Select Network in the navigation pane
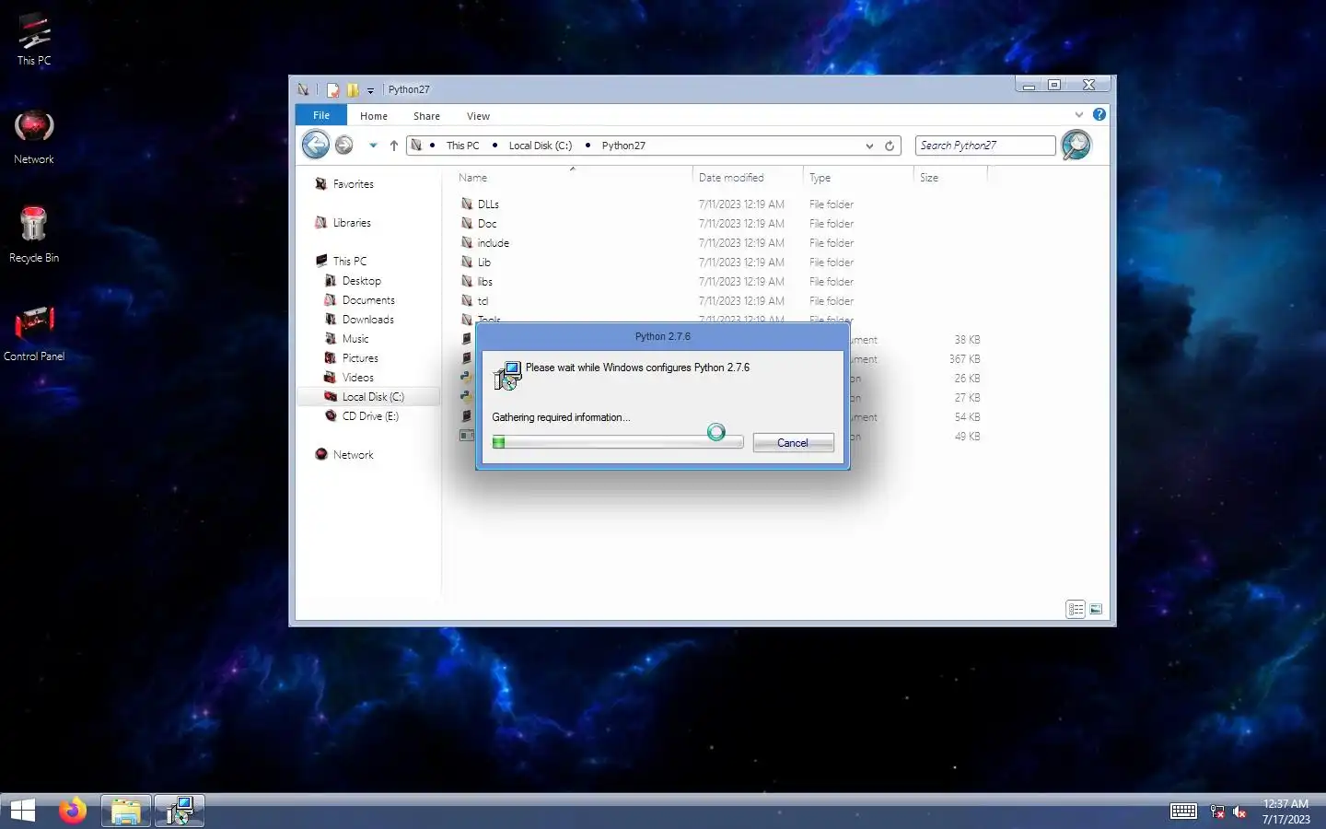The width and height of the screenshot is (1326, 829). click(x=353, y=455)
